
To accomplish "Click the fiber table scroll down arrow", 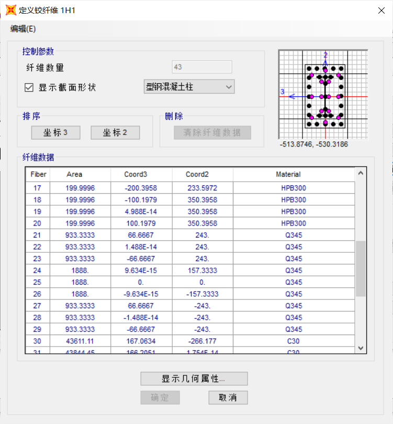I will tap(361, 348).
